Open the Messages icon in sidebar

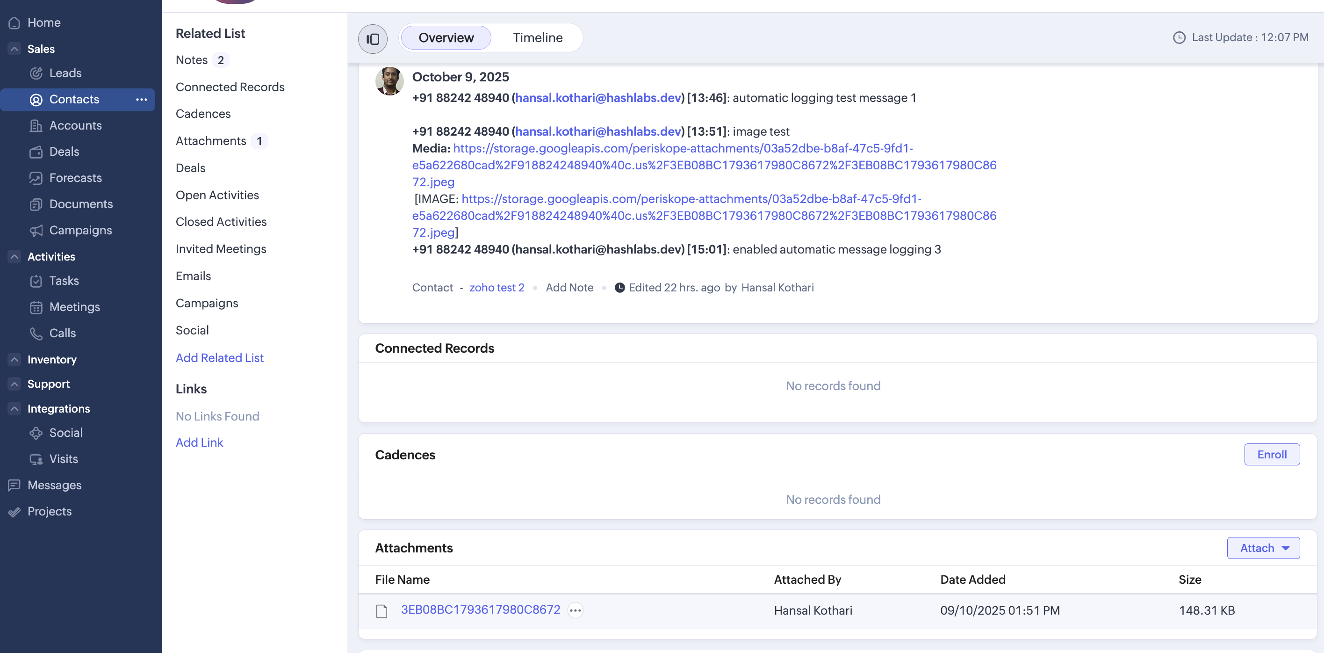click(x=14, y=485)
